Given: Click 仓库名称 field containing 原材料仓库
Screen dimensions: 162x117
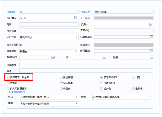Looking at the screenshot, I should (x=124, y=12).
